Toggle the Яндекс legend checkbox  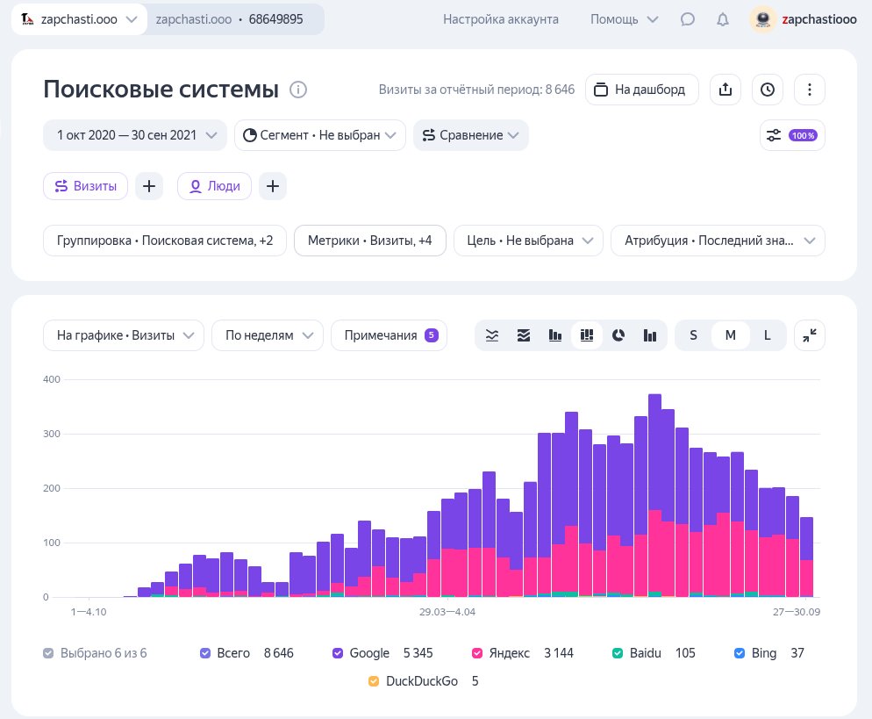[478, 653]
